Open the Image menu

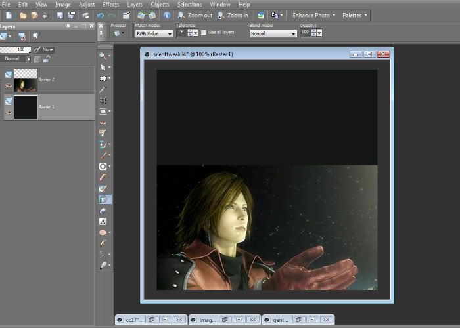[x=63, y=5]
